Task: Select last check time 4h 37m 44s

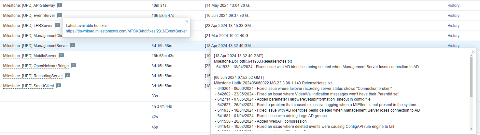Action: 162,106
